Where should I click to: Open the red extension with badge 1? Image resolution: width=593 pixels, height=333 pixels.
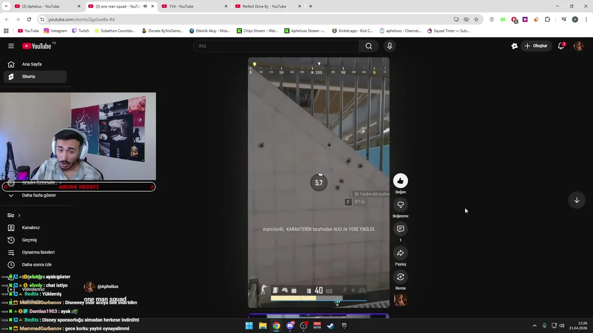click(514, 19)
